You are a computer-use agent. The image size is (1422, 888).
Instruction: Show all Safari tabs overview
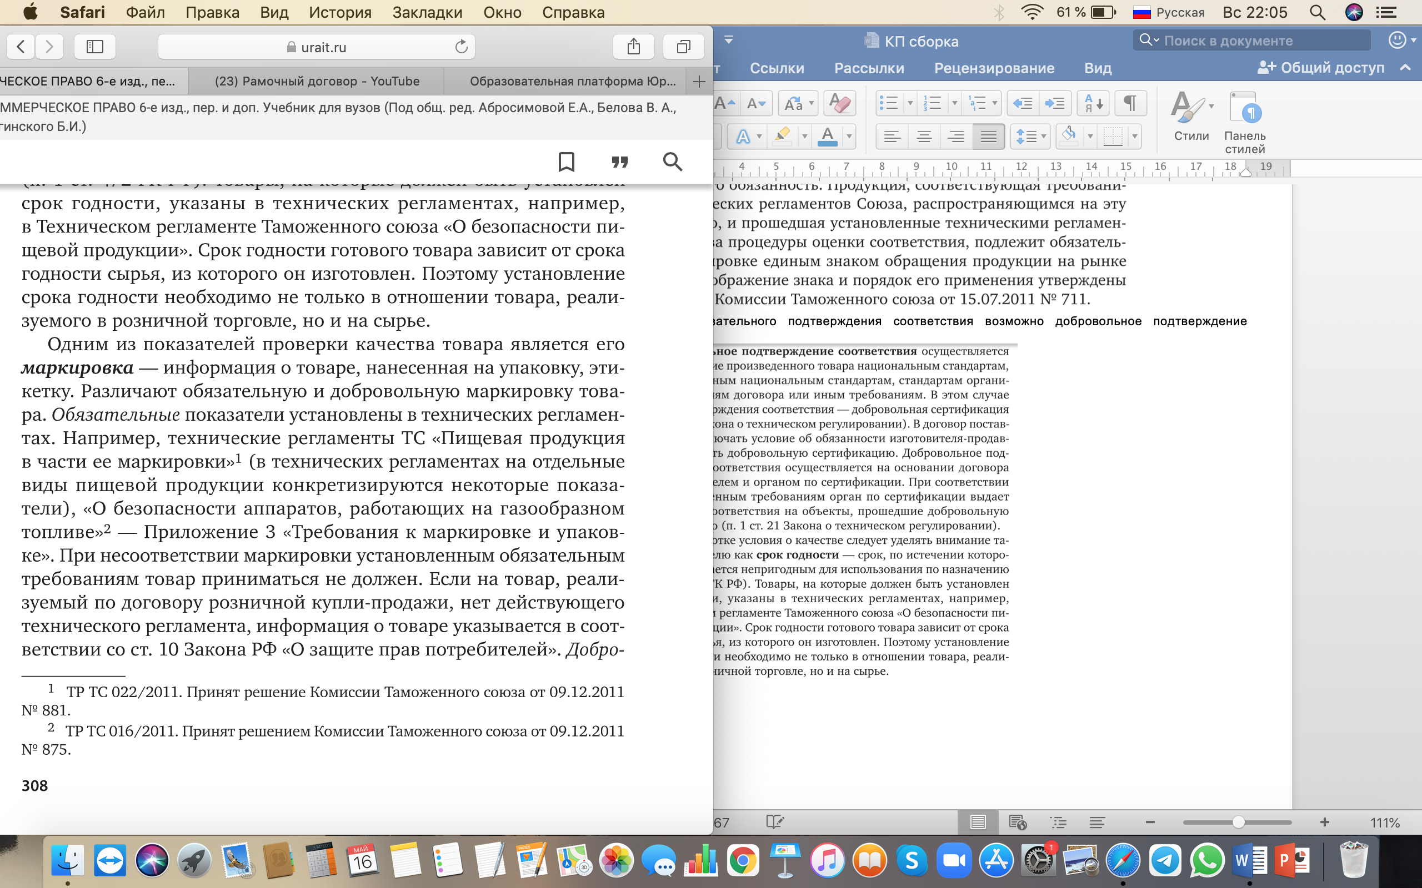click(x=683, y=47)
